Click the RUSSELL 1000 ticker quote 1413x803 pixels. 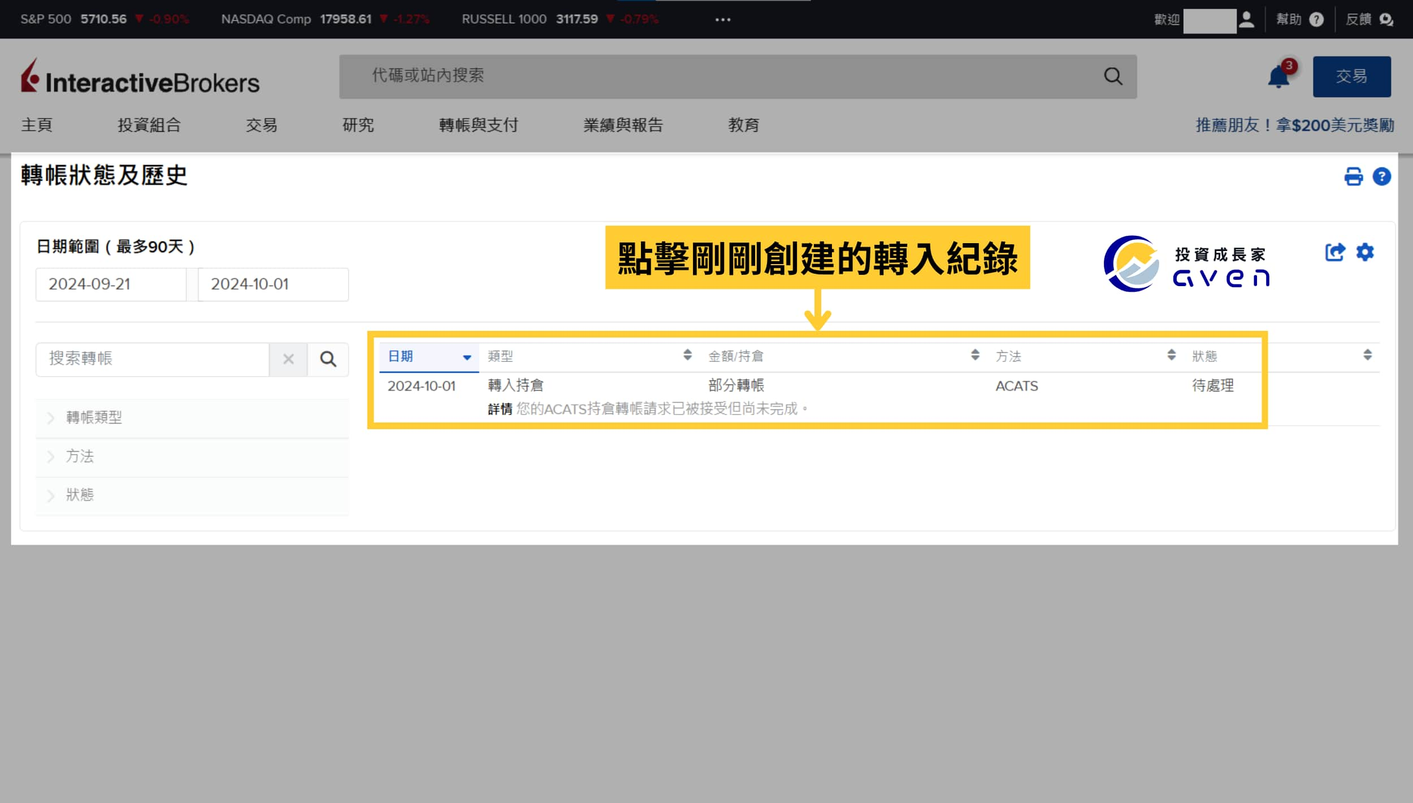point(560,19)
